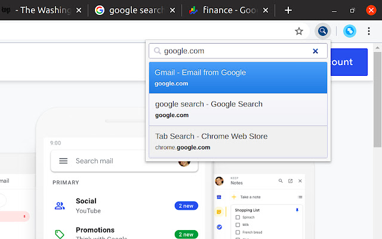Tick the French bread checkbox
Viewport: 382px width, 239px height.
(x=237, y=231)
